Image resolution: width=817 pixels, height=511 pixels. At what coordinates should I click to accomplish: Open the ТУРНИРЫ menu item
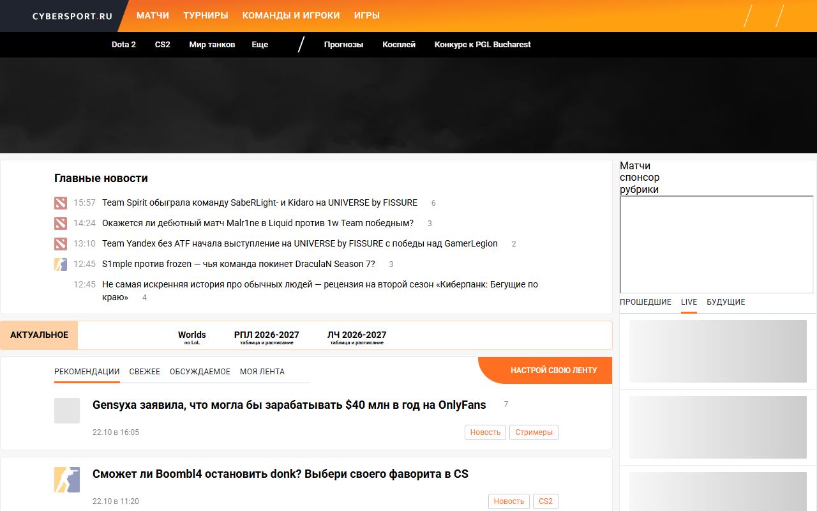point(206,15)
